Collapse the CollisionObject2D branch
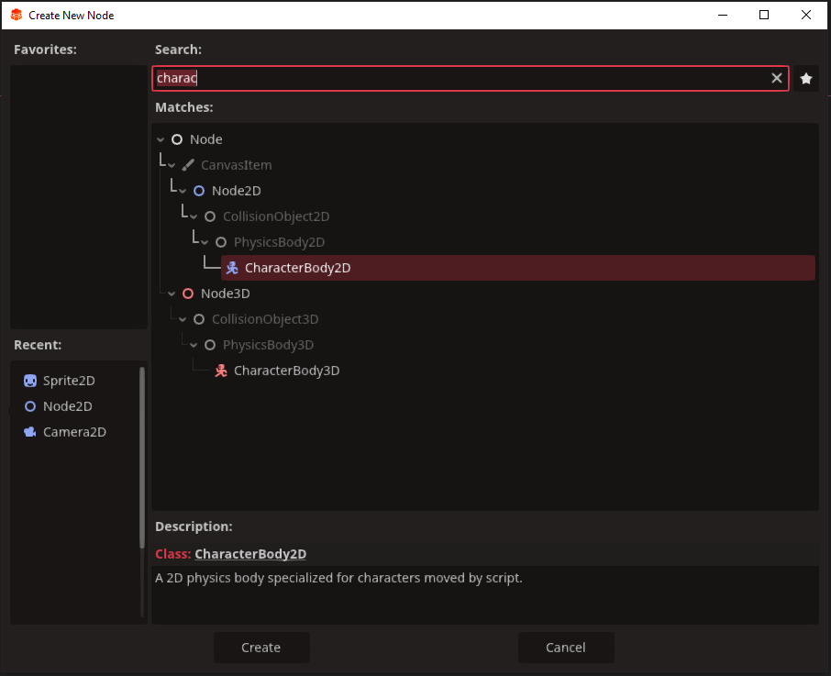The image size is (831, 676). [194, 216]
